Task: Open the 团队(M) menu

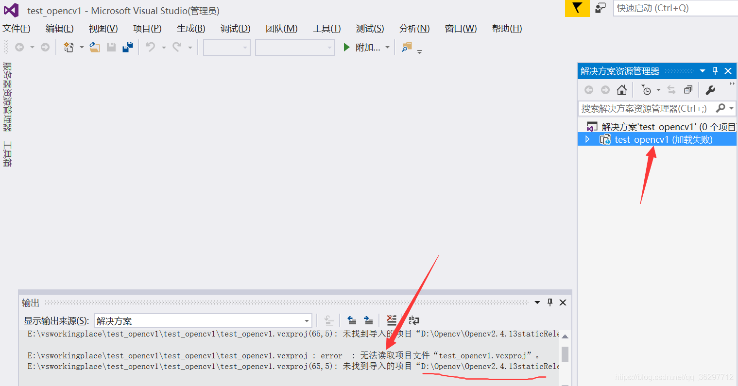Action: (282, 29)
